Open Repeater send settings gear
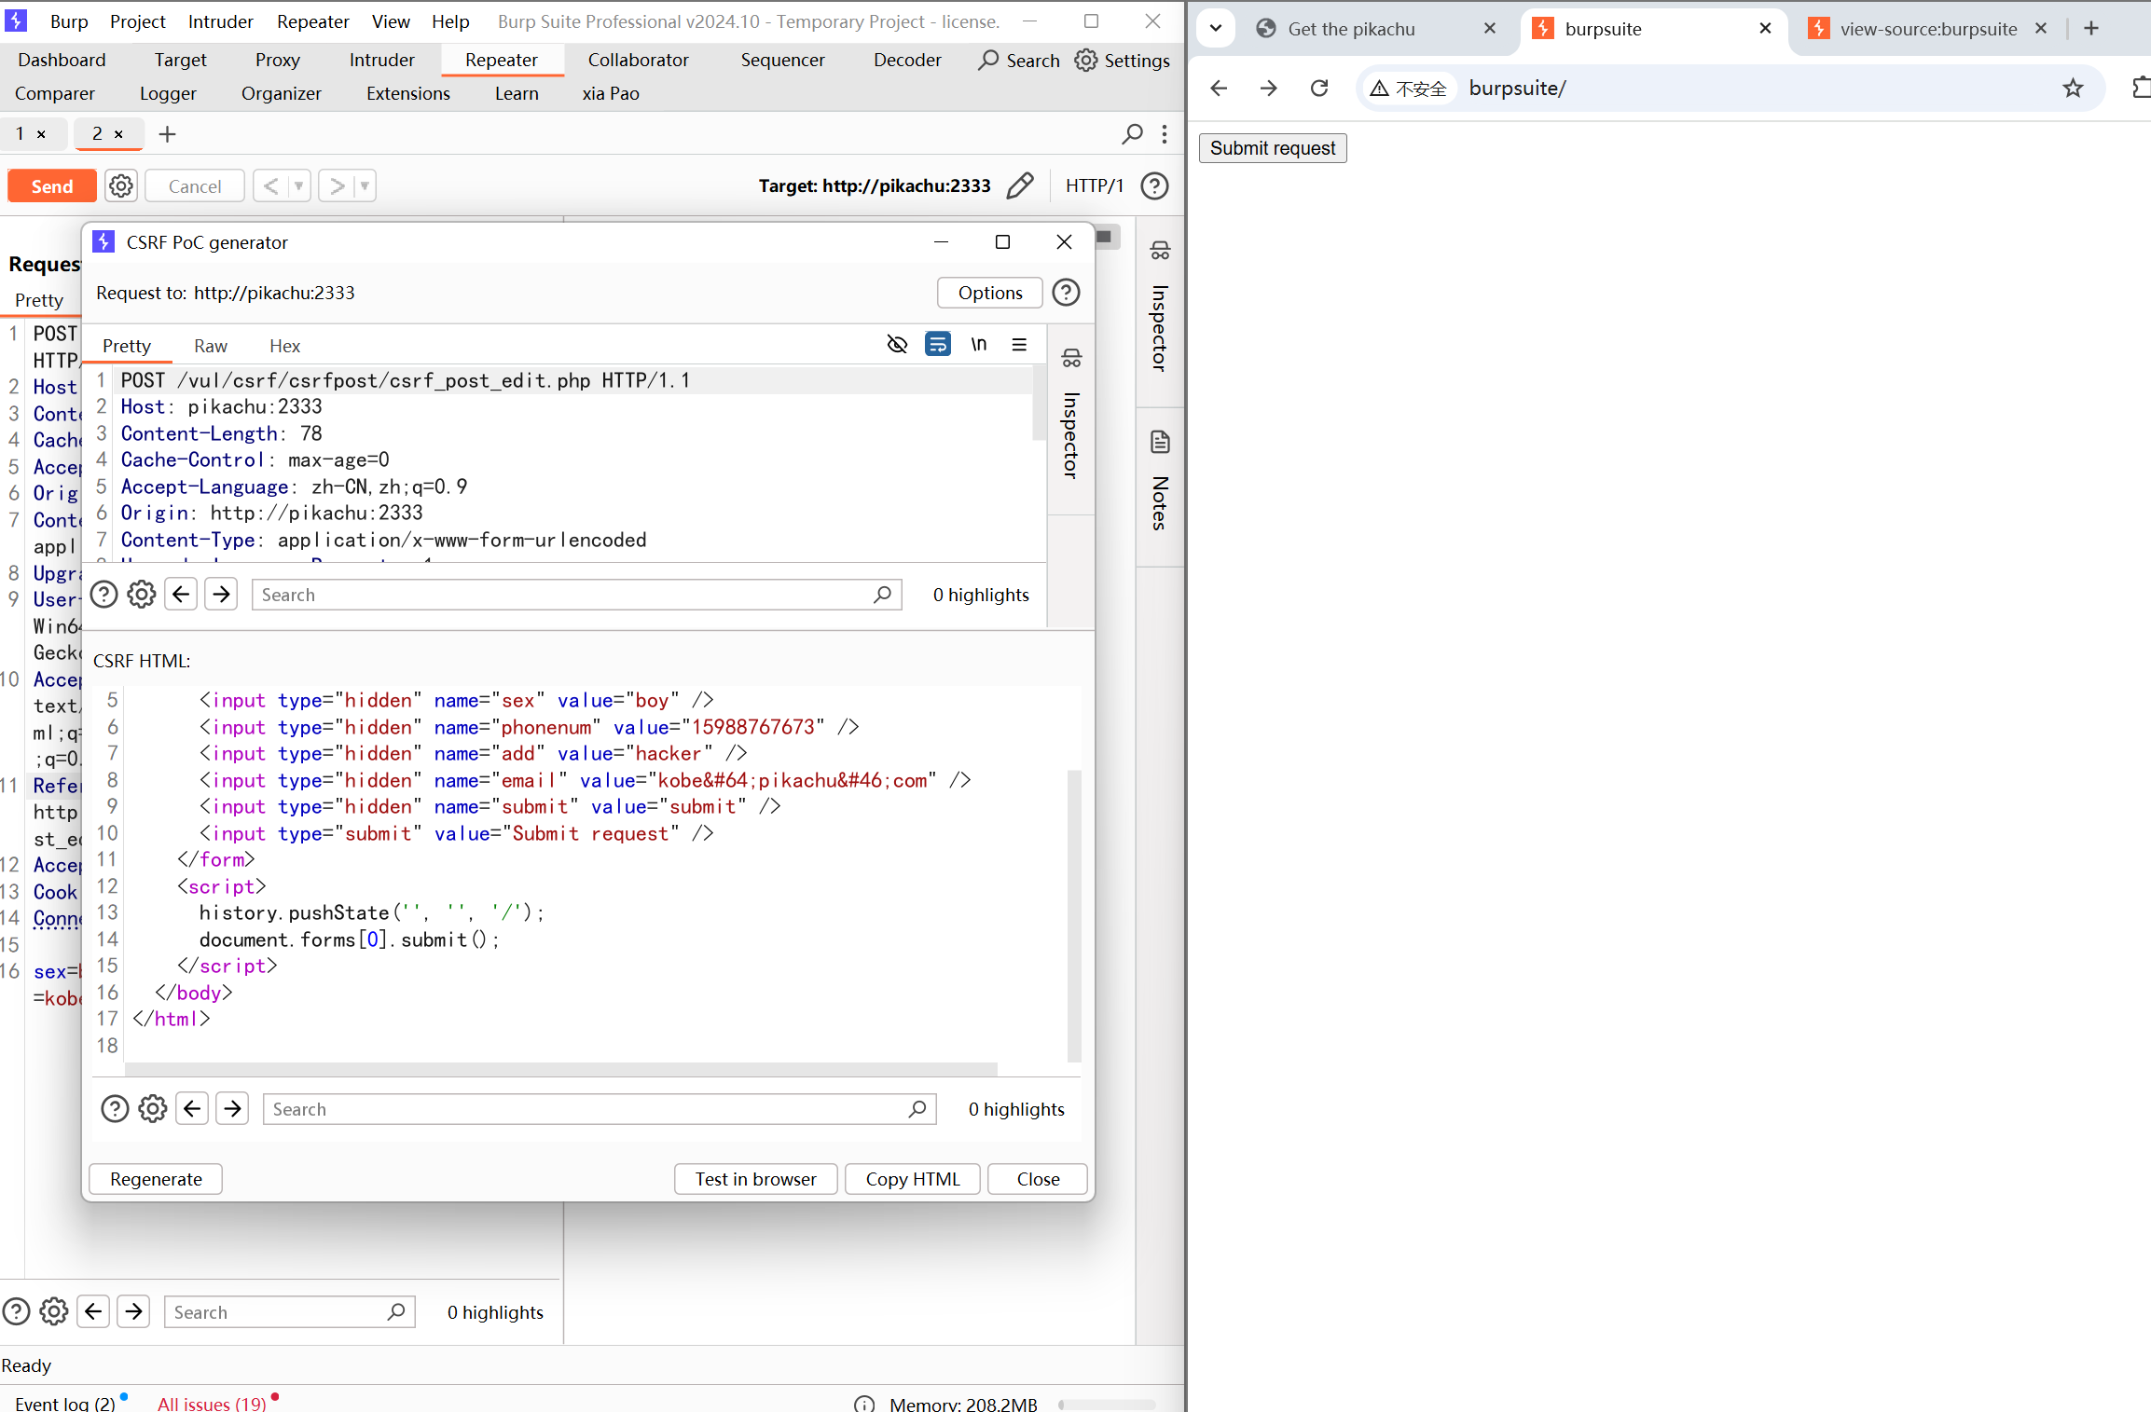2151x1412 pixels. (121, 186)
